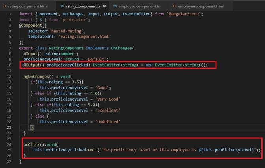Click @Output() decorator on line 10
The width and height of the screenshot is (265, 168).
pyautogui.click(x=34, y=65)
